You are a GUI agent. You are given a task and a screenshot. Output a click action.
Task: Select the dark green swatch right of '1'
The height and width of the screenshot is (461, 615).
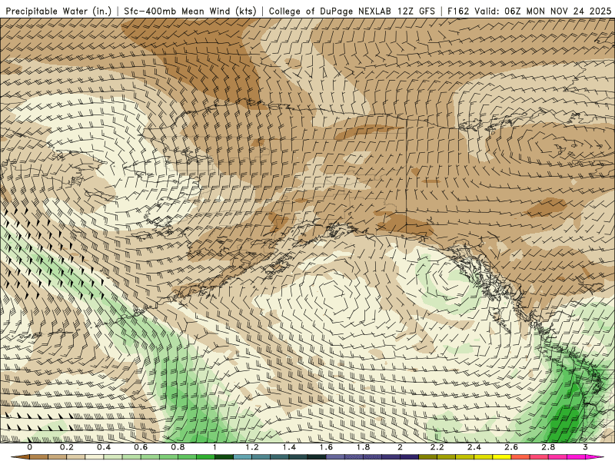(x=224, y=457)
